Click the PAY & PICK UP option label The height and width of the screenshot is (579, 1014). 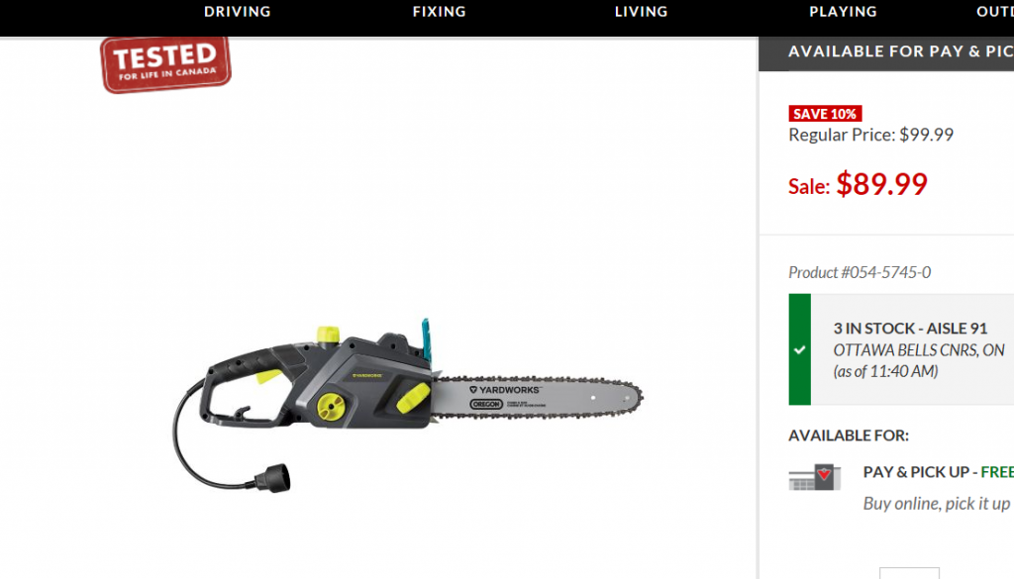point(916,472)
